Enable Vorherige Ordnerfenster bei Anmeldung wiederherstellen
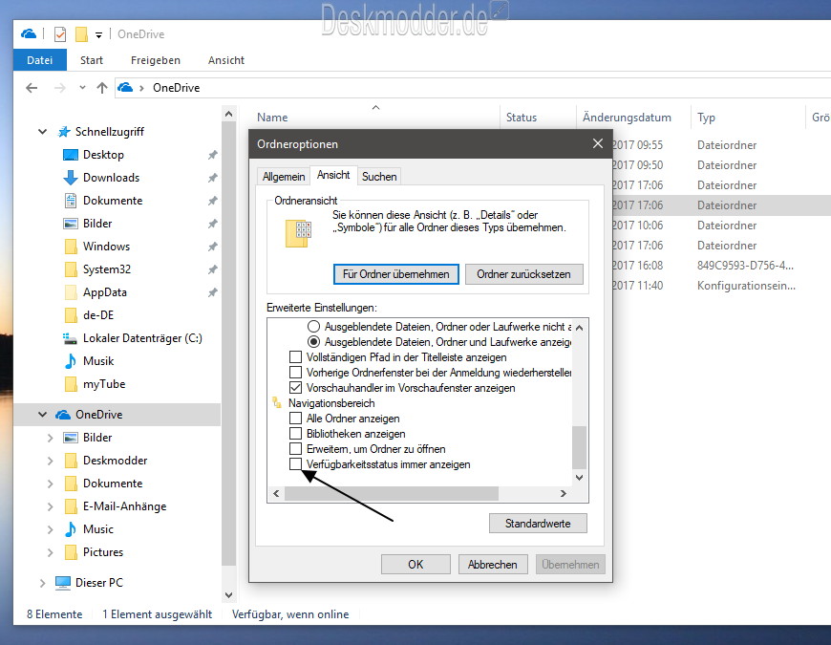Viewport: 831px width, 645px height. click(296, 373)
